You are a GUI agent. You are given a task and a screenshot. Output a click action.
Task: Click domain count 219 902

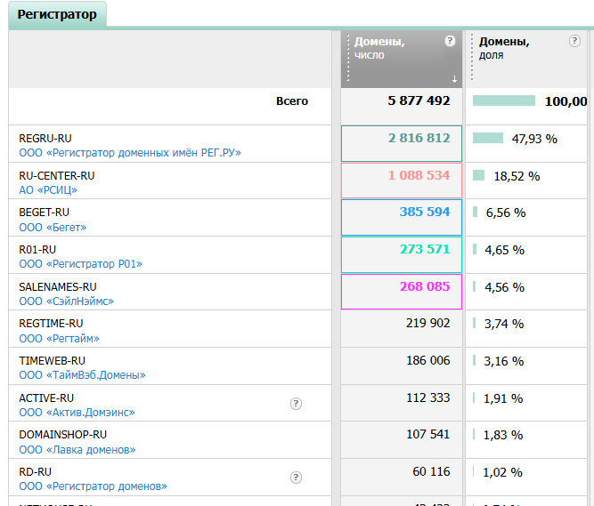click(x=428, y=323)
